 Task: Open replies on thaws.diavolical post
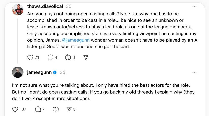click(51, 57)
